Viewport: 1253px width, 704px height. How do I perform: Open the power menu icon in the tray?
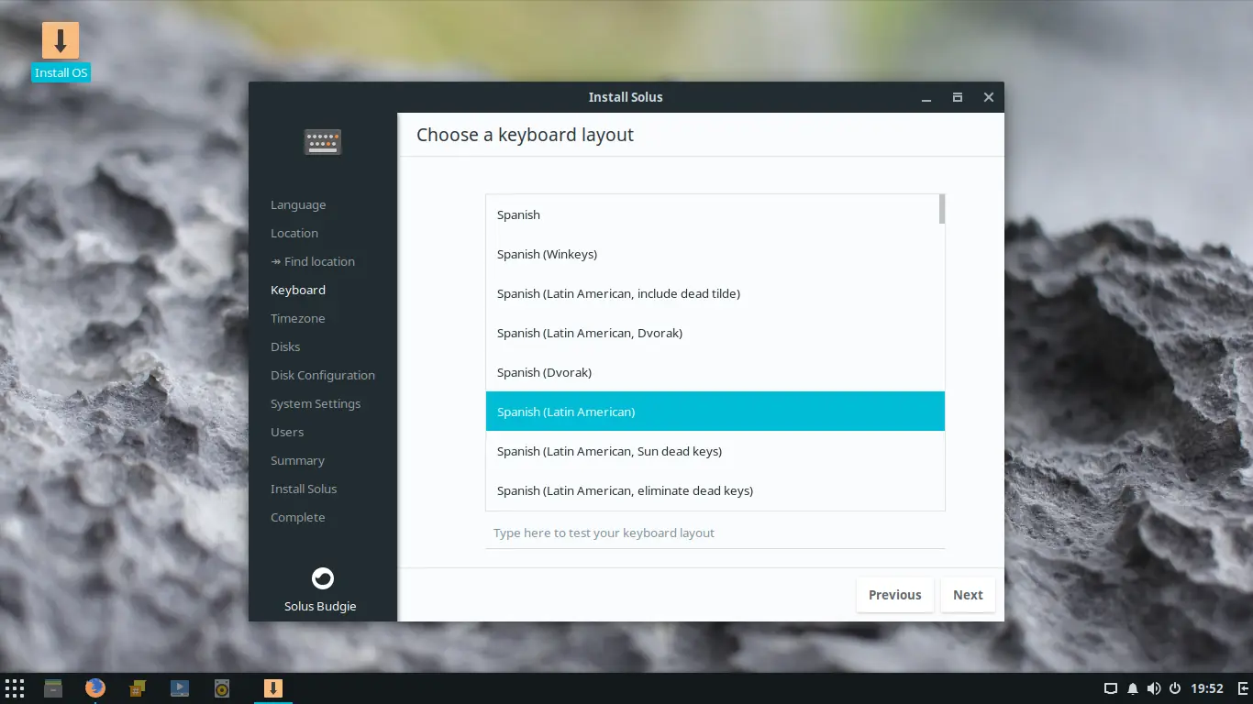click(x=1174, y=688)
